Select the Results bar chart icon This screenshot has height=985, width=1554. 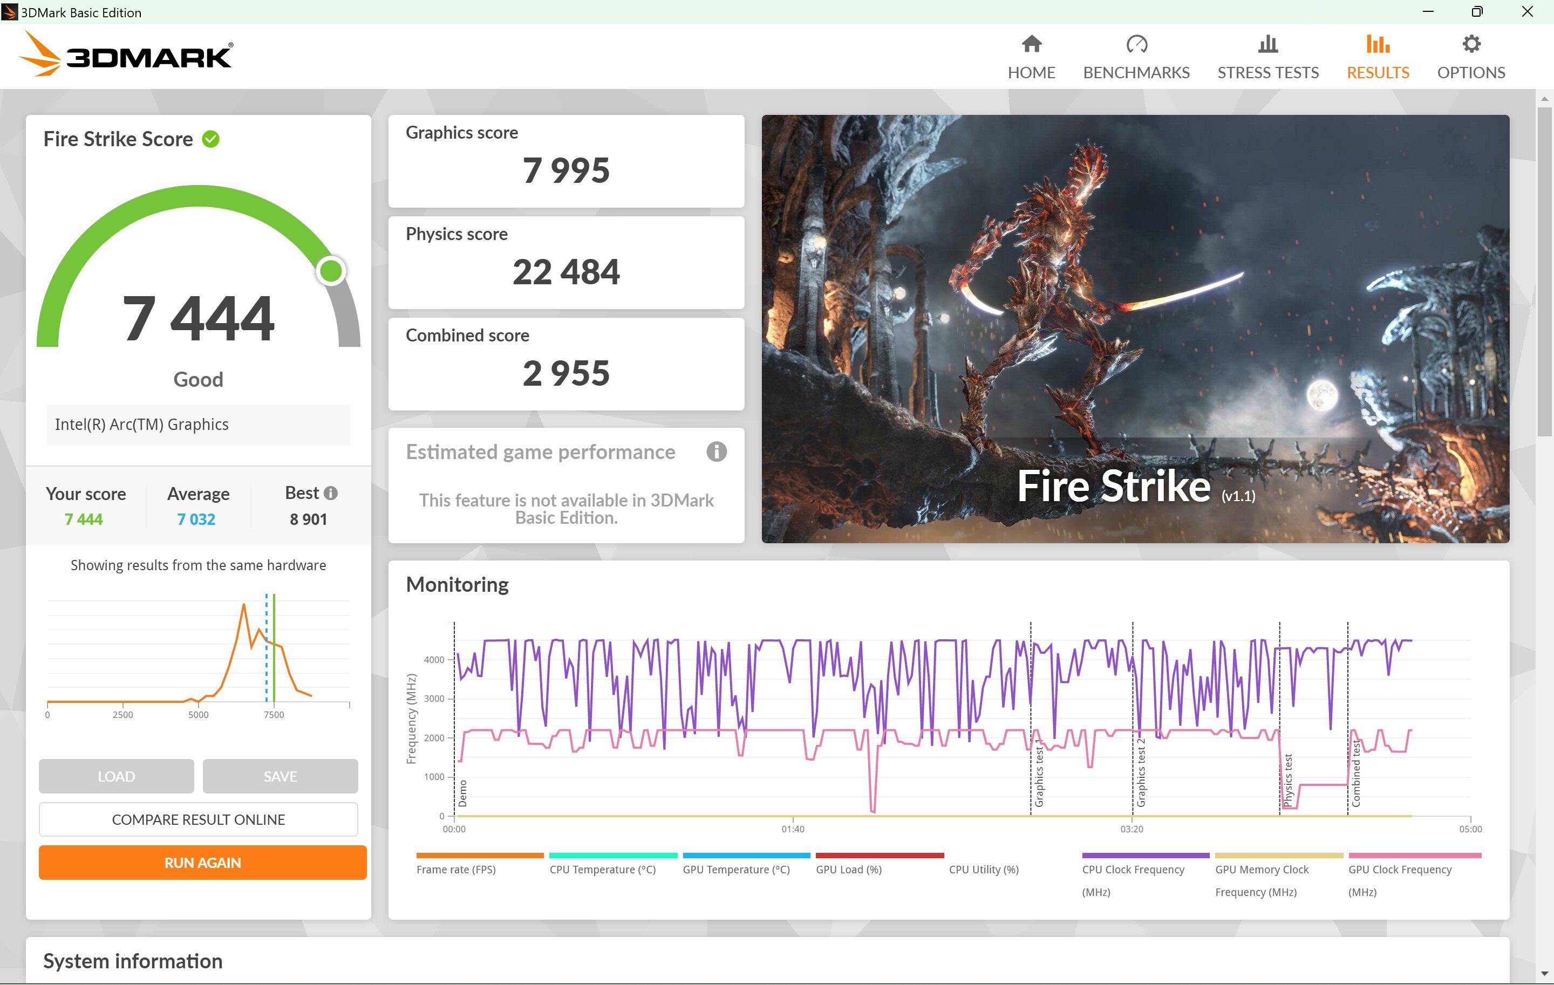1377,44
